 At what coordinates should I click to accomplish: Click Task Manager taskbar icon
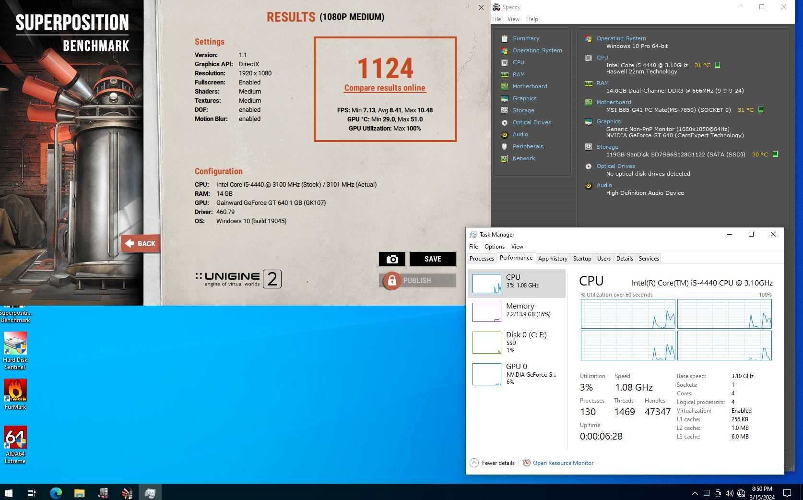coord(150,493)
